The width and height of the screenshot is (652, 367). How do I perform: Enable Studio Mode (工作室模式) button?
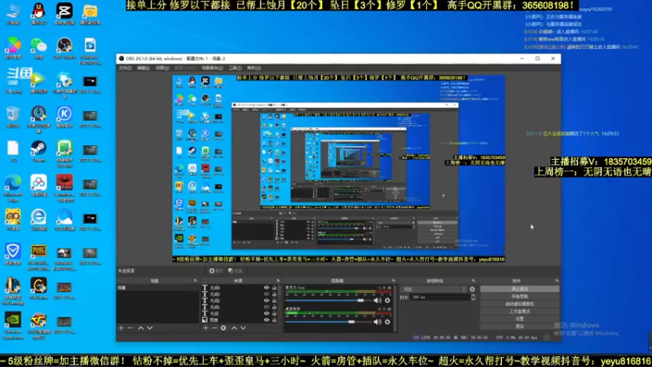tap(520, 312)
